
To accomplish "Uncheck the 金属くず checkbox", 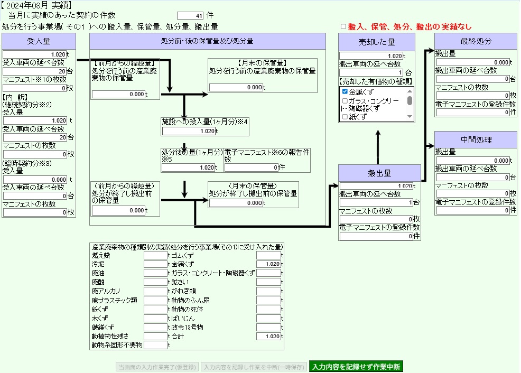I will (345, 91).
